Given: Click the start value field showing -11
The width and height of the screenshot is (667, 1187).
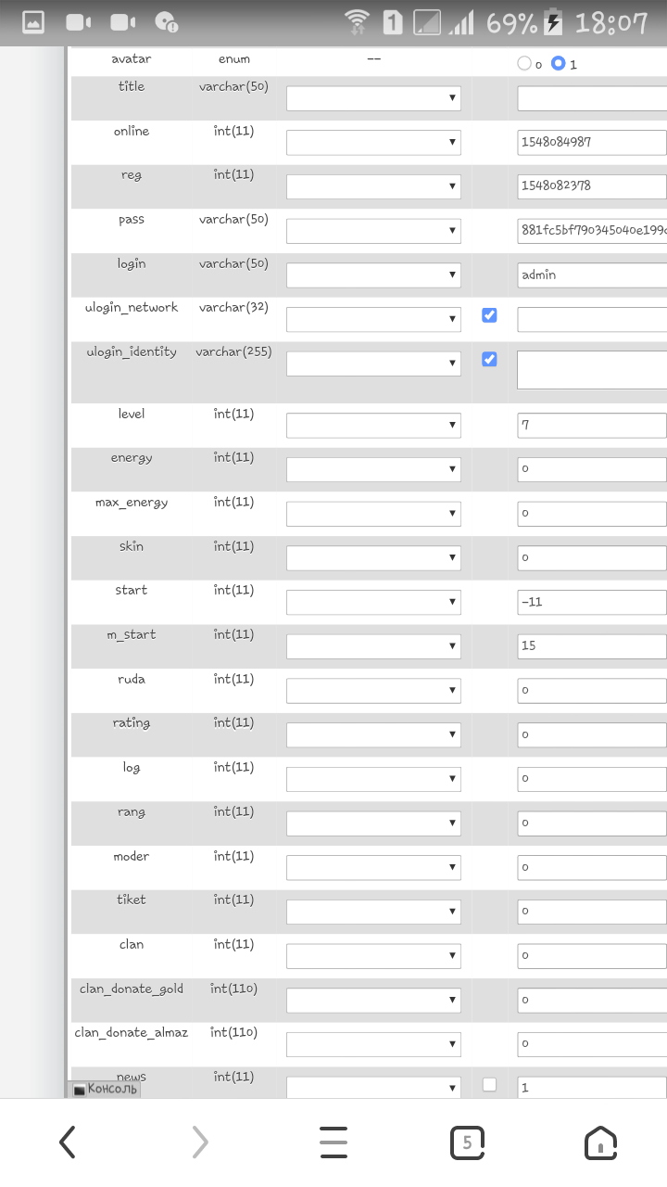Looking at the screenshot, I should coord(591,603).
